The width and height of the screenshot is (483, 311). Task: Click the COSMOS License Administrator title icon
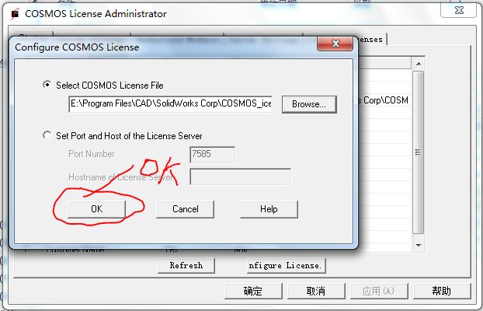point(14,14)
